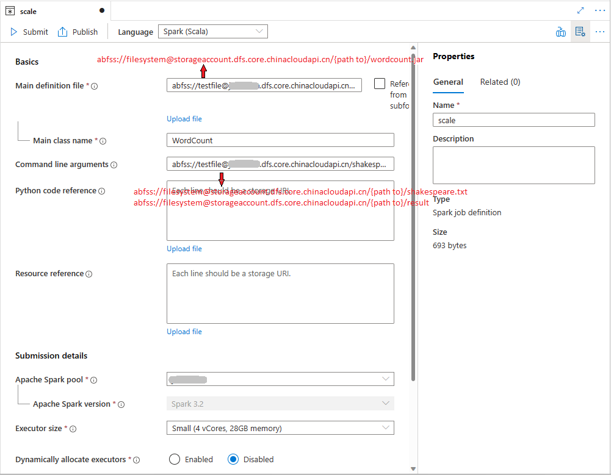
Task: Click the Publish button
Action: [78, 32]
